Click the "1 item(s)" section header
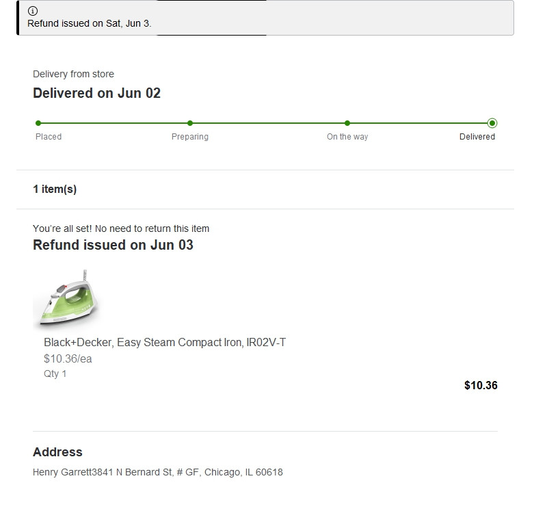Image resolution: width=547 pixels, height=524 pixels. [x=55, y=189]
